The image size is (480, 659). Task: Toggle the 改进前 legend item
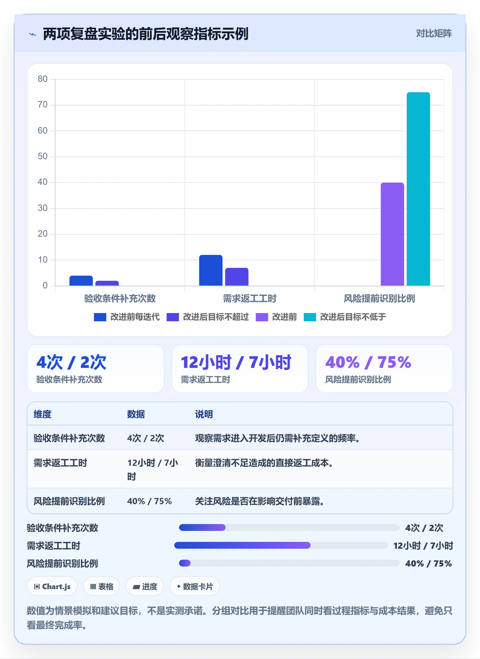(276, 317)
